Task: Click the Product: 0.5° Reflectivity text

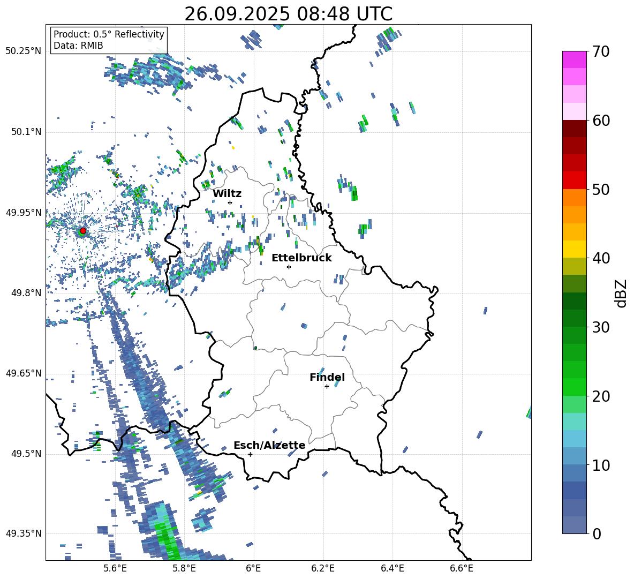Action: tap(109, 34)
